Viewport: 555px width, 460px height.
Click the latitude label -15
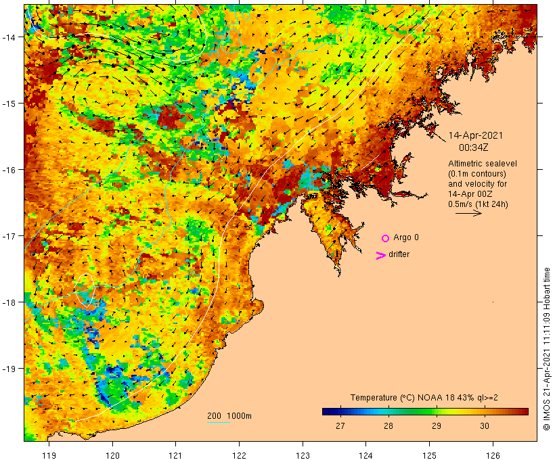(9, 103)
